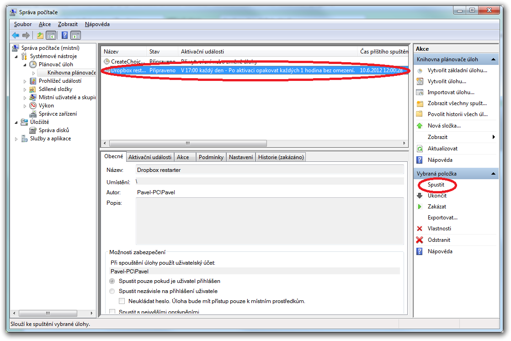This screenshot has width=511, height=341.
Task: Click the red X icon beside Odstranit
Action: 420,240
